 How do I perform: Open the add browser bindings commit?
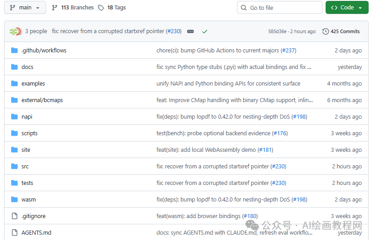click(198, 216)
